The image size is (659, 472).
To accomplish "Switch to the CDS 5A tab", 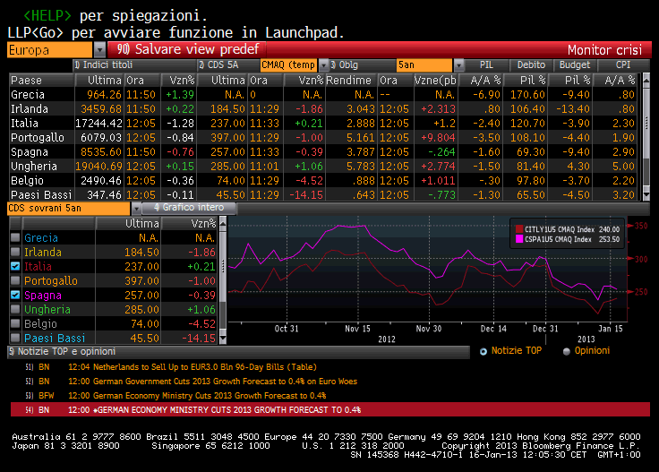I will (x=226, y=65).
